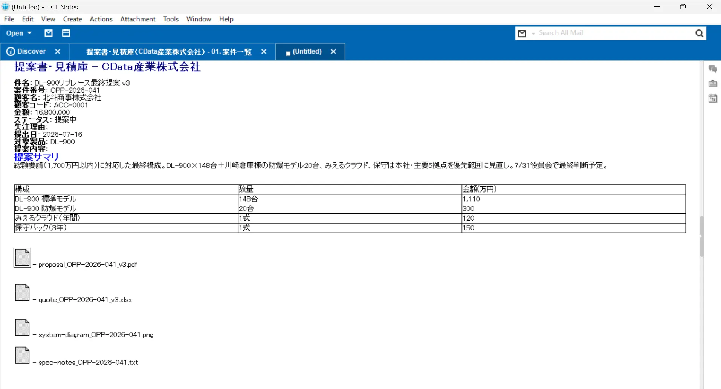Click quantity cell 20台

coord(350,208)
